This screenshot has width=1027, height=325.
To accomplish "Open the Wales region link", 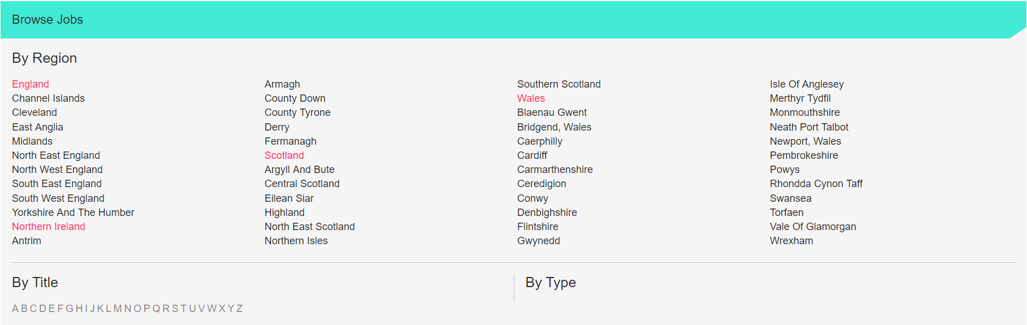I will coord(531,98).
